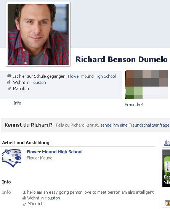Open the Flower Mound High School link at top

(x=92, y=76)
